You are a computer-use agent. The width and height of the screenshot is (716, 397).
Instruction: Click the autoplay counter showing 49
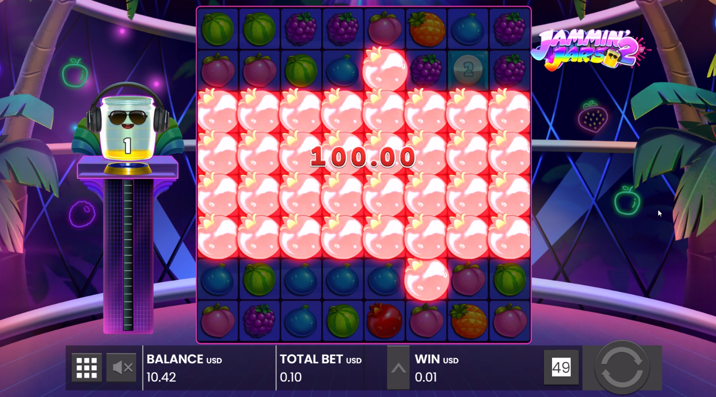click(x=561, y=367)
